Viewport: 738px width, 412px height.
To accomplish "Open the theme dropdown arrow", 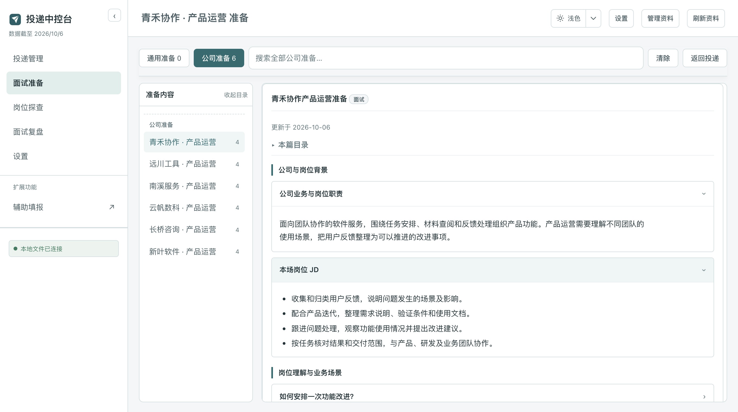I will [x=593, y=18].
